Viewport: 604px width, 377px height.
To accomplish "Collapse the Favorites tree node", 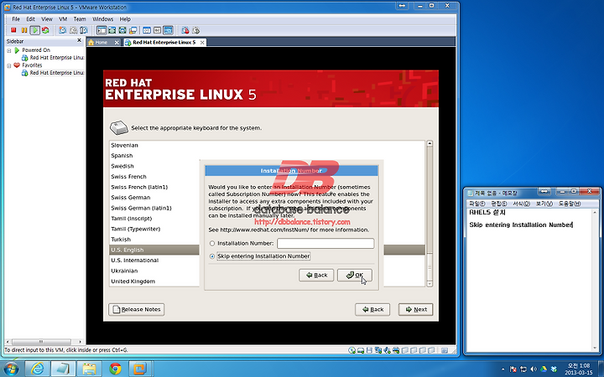I will pos(9,66).
